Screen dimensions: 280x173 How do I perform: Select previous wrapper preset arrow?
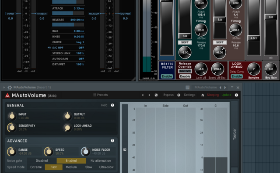point(220,87)
